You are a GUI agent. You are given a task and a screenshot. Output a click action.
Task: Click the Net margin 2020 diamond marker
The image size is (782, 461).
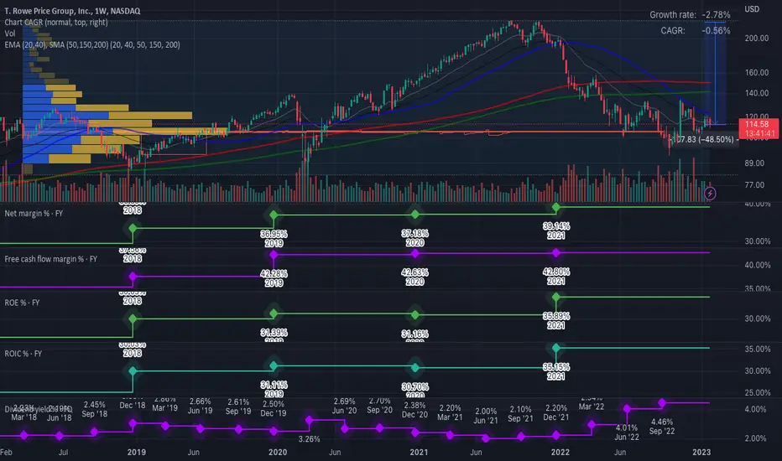pos(415,215)
